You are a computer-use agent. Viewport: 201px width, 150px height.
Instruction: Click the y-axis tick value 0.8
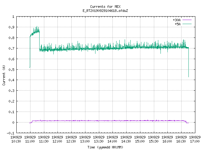tap(11, 38)
